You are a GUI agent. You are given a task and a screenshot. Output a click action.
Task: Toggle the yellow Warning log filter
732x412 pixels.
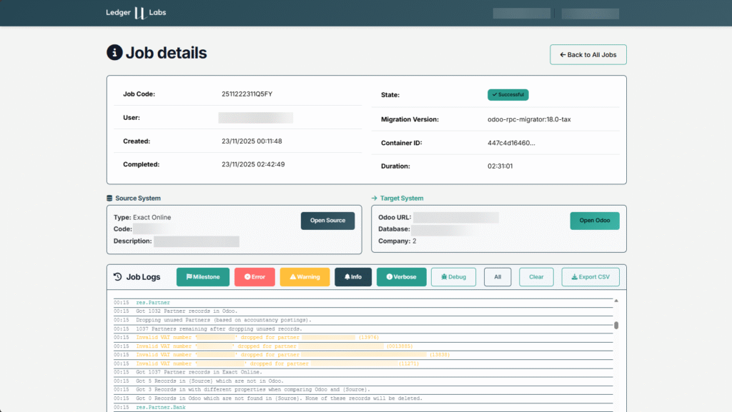point(305,277)
